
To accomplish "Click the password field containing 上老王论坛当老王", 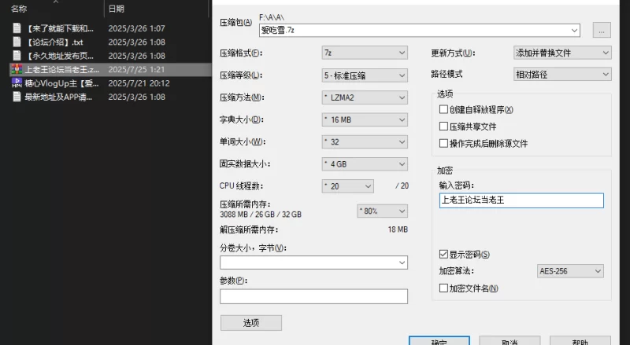I will (x=521, y=200).
